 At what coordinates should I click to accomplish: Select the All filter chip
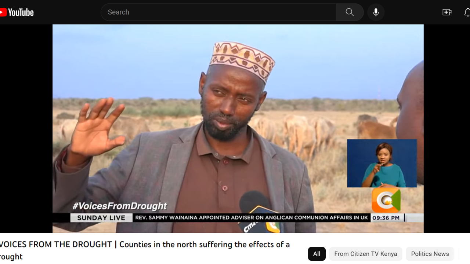317,254
